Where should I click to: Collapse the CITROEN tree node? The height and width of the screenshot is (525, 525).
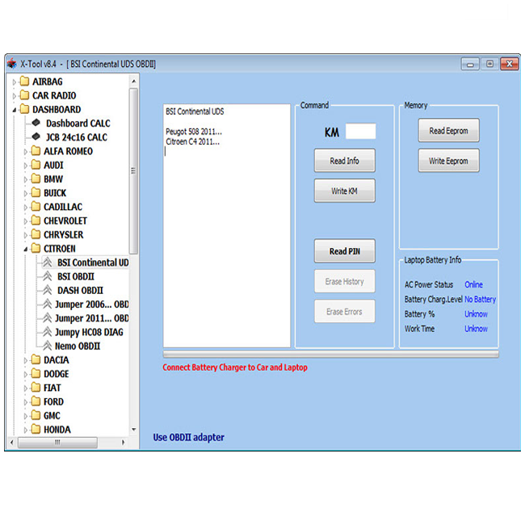pos(26,249)
